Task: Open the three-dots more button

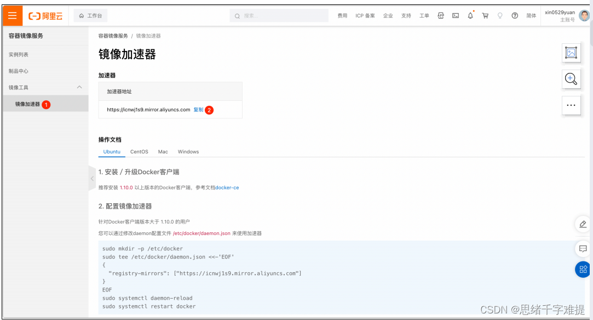Action: pos(571,105)
